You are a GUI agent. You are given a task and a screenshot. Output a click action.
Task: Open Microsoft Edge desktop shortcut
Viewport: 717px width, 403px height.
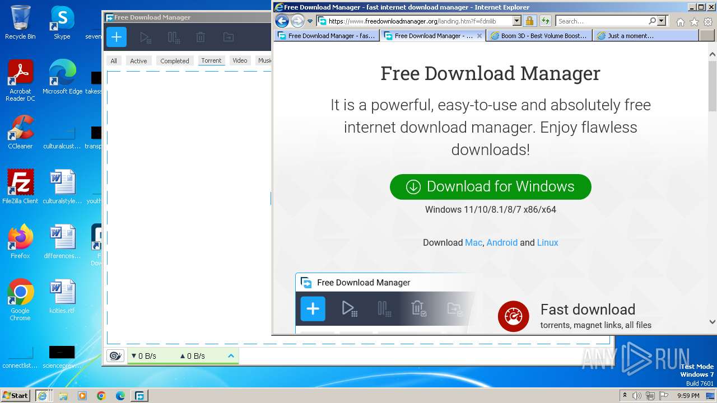62,78
